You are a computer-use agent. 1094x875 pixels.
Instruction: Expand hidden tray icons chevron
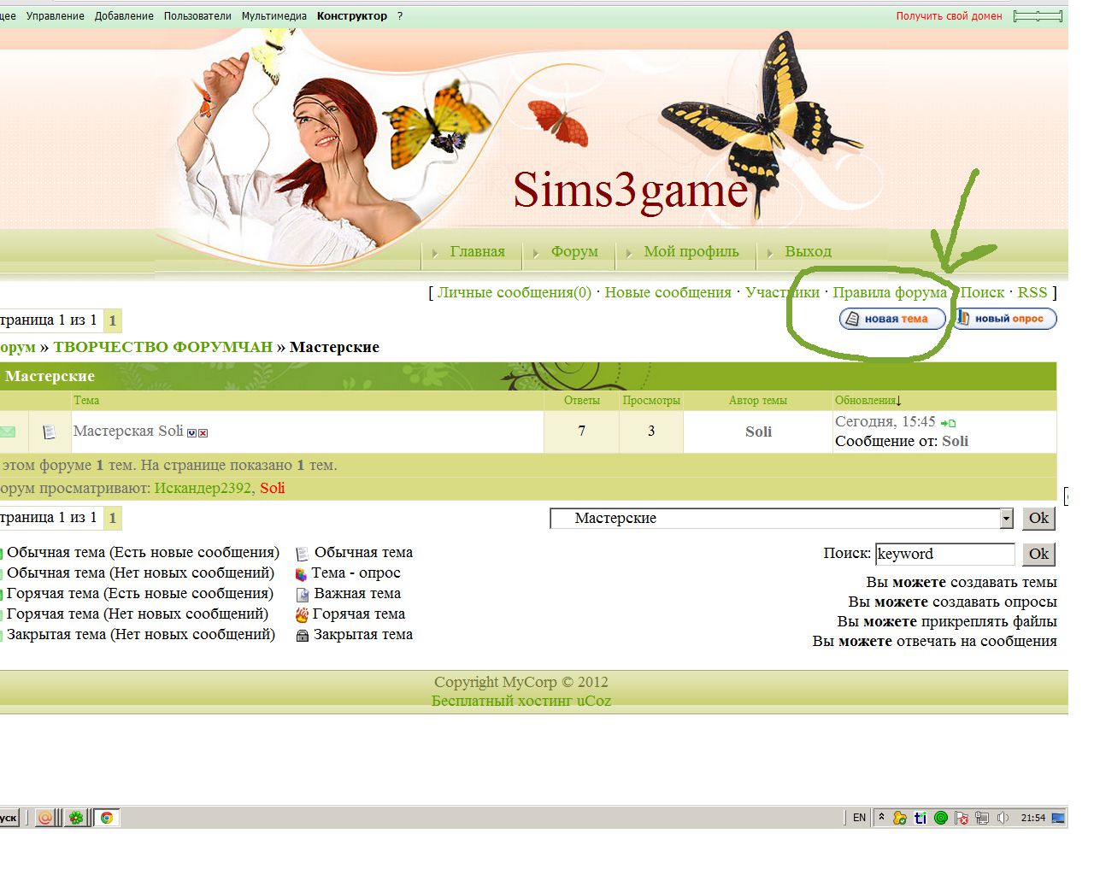[x=881, y=818]
